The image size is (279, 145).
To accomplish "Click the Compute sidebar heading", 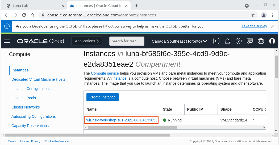I will 20,54.
